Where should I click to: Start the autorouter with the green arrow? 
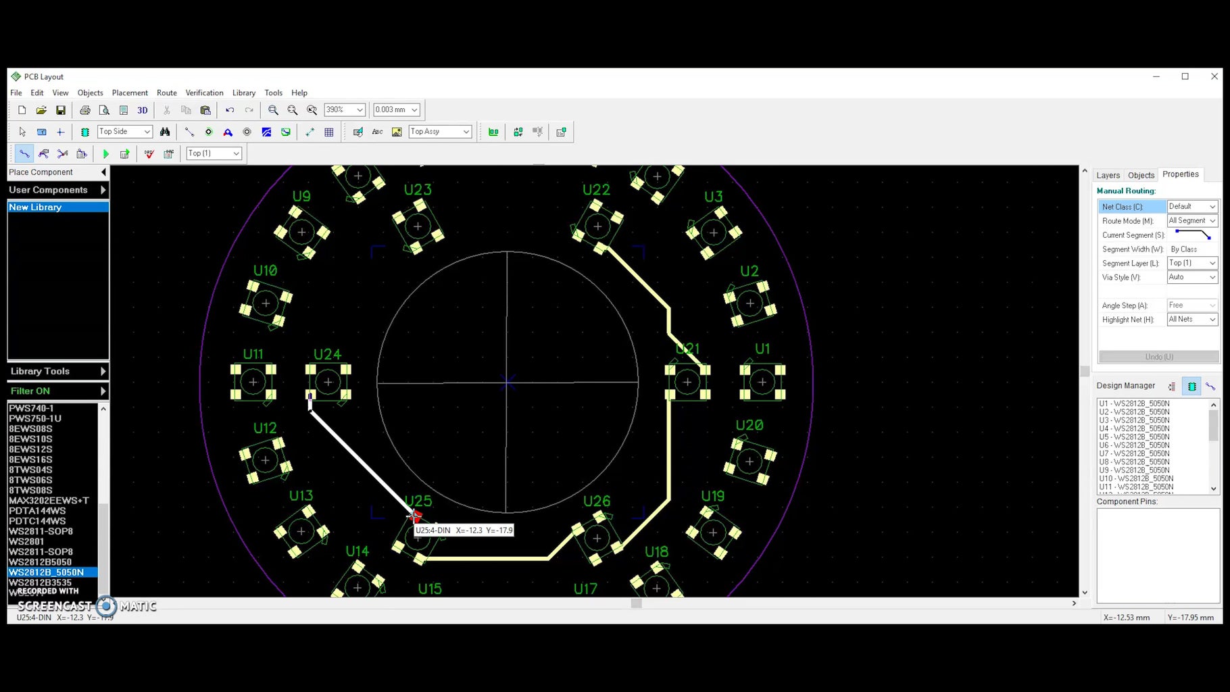[106, 153]
